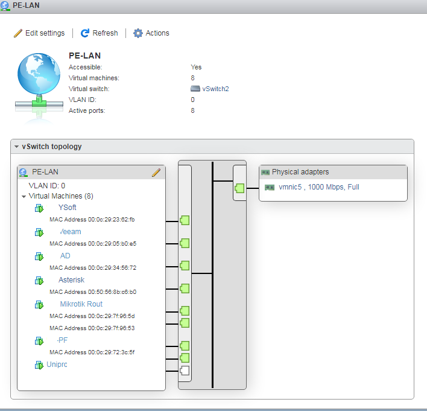Open the Mikrotik Rout virtual machine
The height and width of the screenshot is (411, 427).
81,304
